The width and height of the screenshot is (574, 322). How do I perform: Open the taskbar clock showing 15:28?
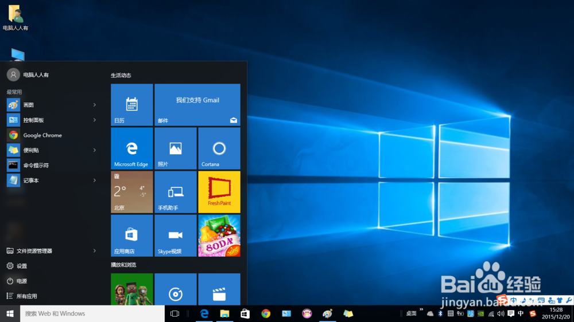(x=556, y=313)
